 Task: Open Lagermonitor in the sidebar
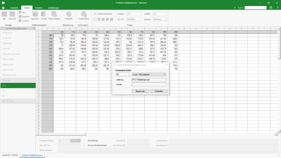[x=18, y=70]
